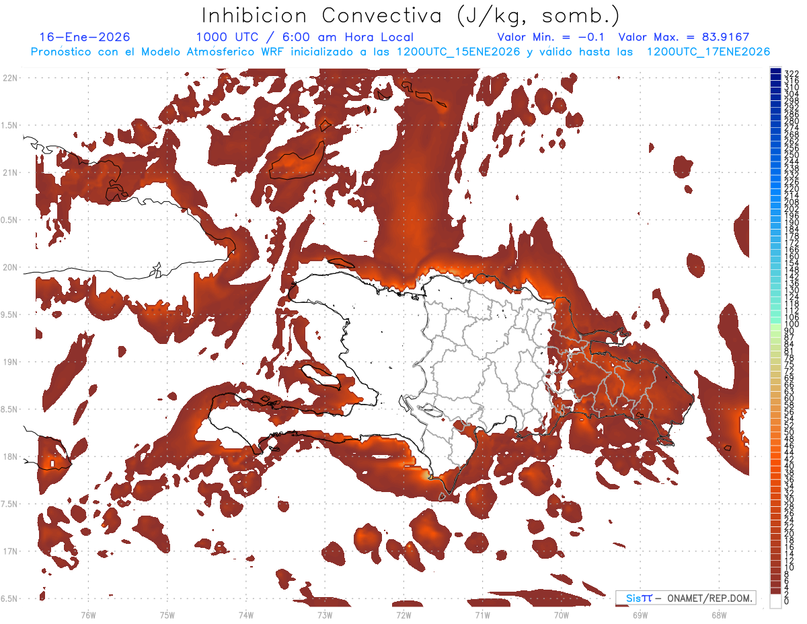Click the valid-until time '1200UTC_17ENE2026'
This screenshot has height=624, width=807.
click(708, 52)
